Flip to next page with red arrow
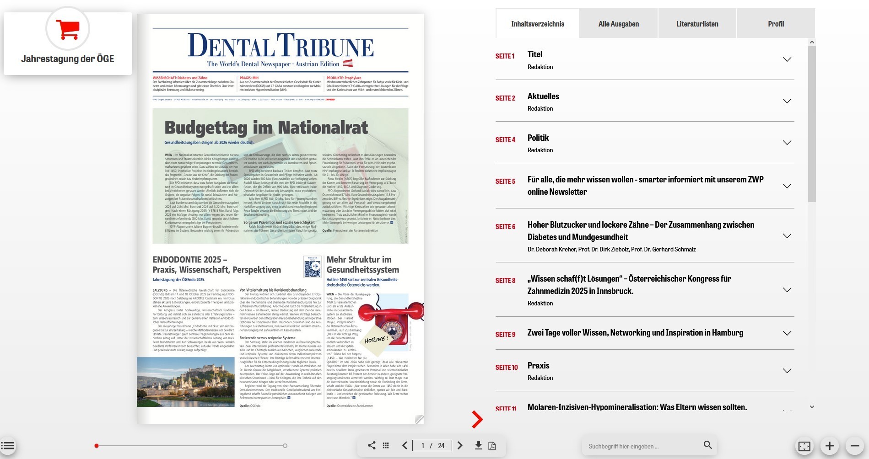The height and width of the screenshot is (459, 869). pyautogui.click(x=477, y=419)
